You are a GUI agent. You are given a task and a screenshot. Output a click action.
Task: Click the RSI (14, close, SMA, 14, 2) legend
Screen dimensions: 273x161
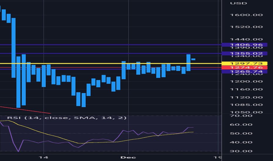67,118
